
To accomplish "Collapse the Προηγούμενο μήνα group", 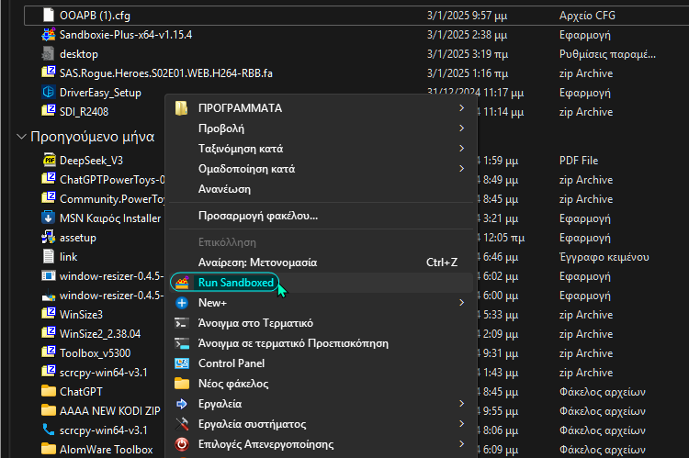I will (x=21, y=137).
